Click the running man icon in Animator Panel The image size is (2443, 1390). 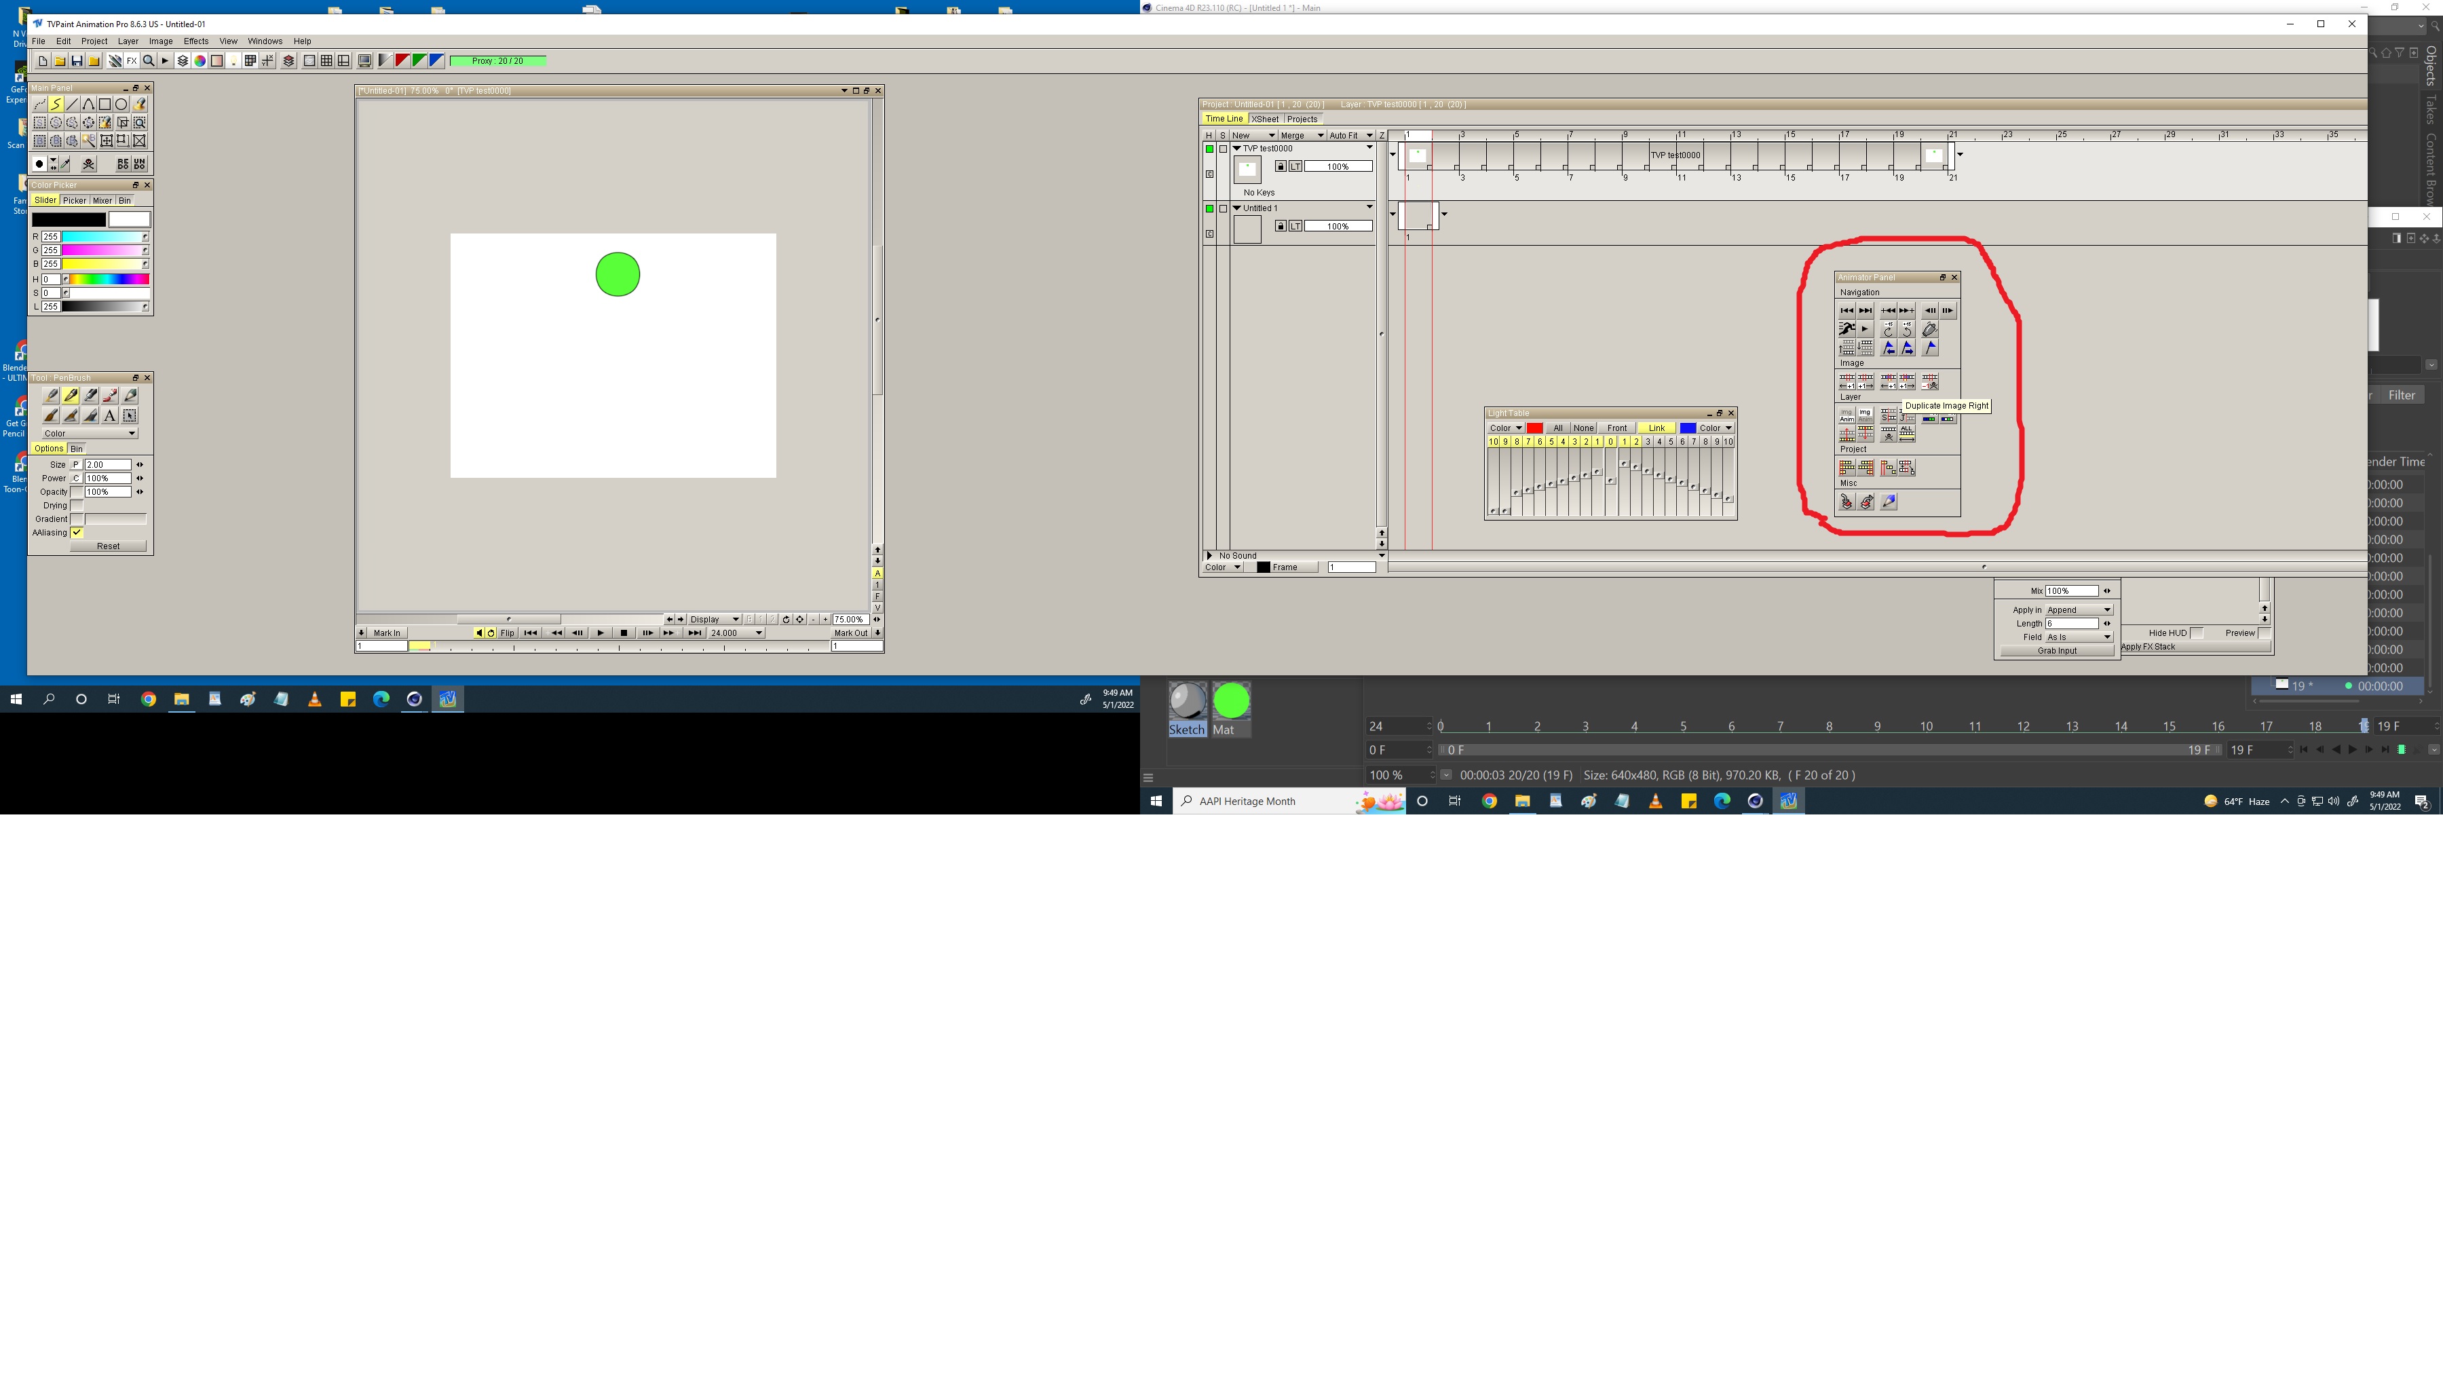[x=1847, y=329]
